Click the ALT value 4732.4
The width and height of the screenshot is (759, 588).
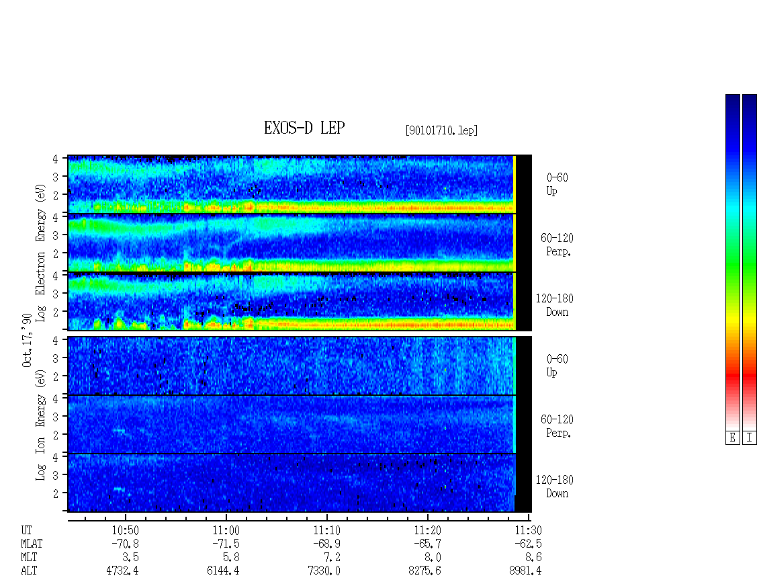pos(122,571)
